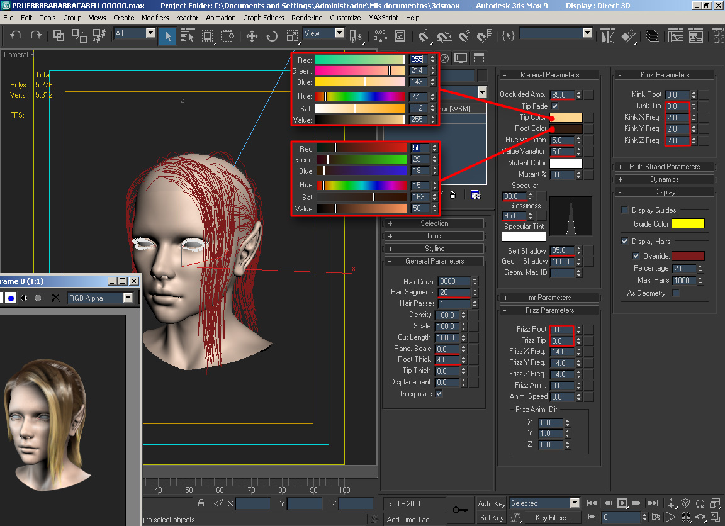Expand the Styling rollout

[434, 249]
